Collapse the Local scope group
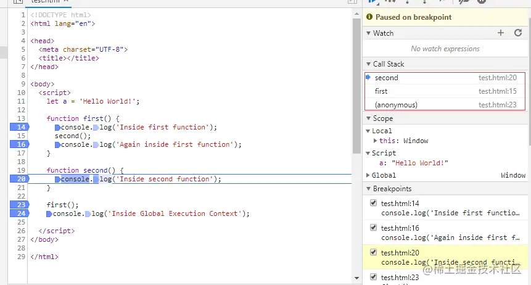This screenshot has height=285, width=531. pos(368,131)
